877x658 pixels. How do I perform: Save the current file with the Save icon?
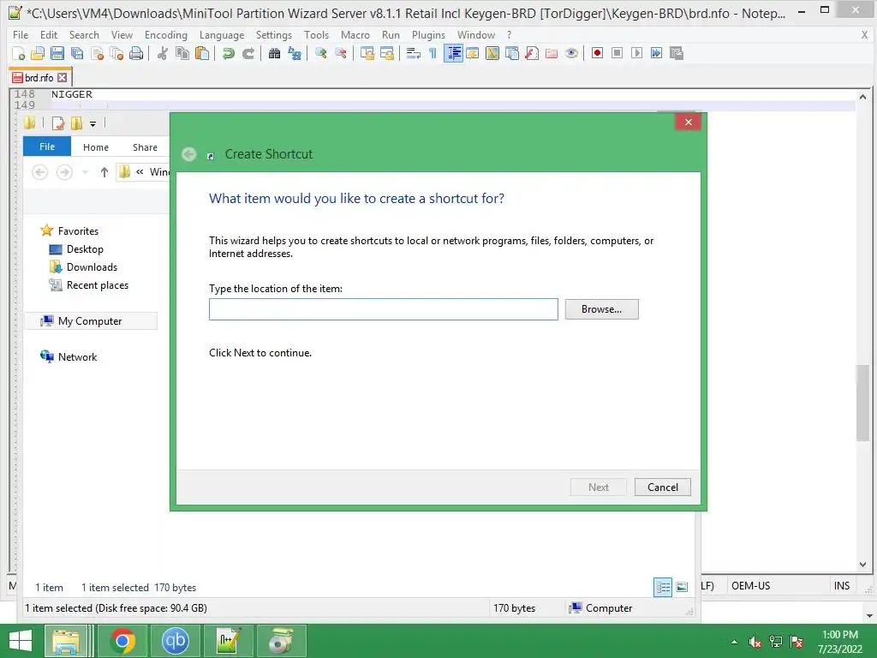tap(57, 53)
